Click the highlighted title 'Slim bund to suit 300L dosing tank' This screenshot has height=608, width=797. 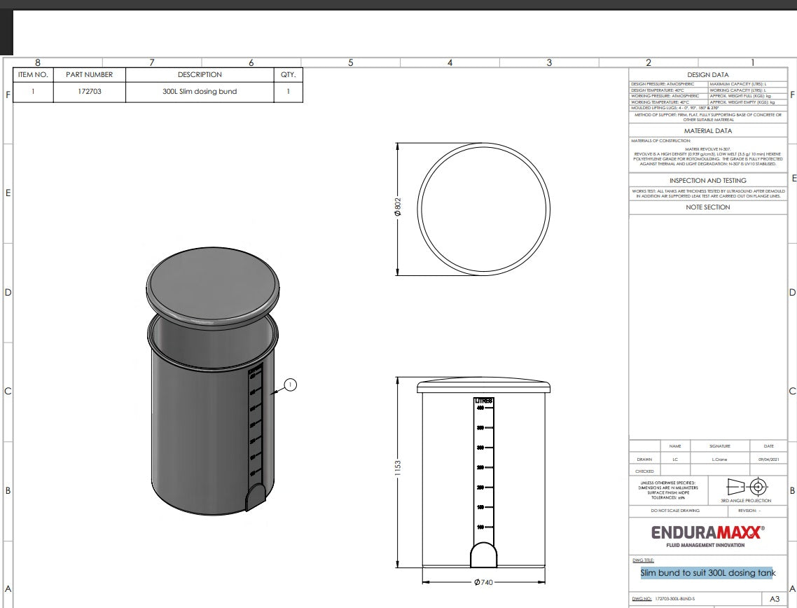tap(707, 573)
